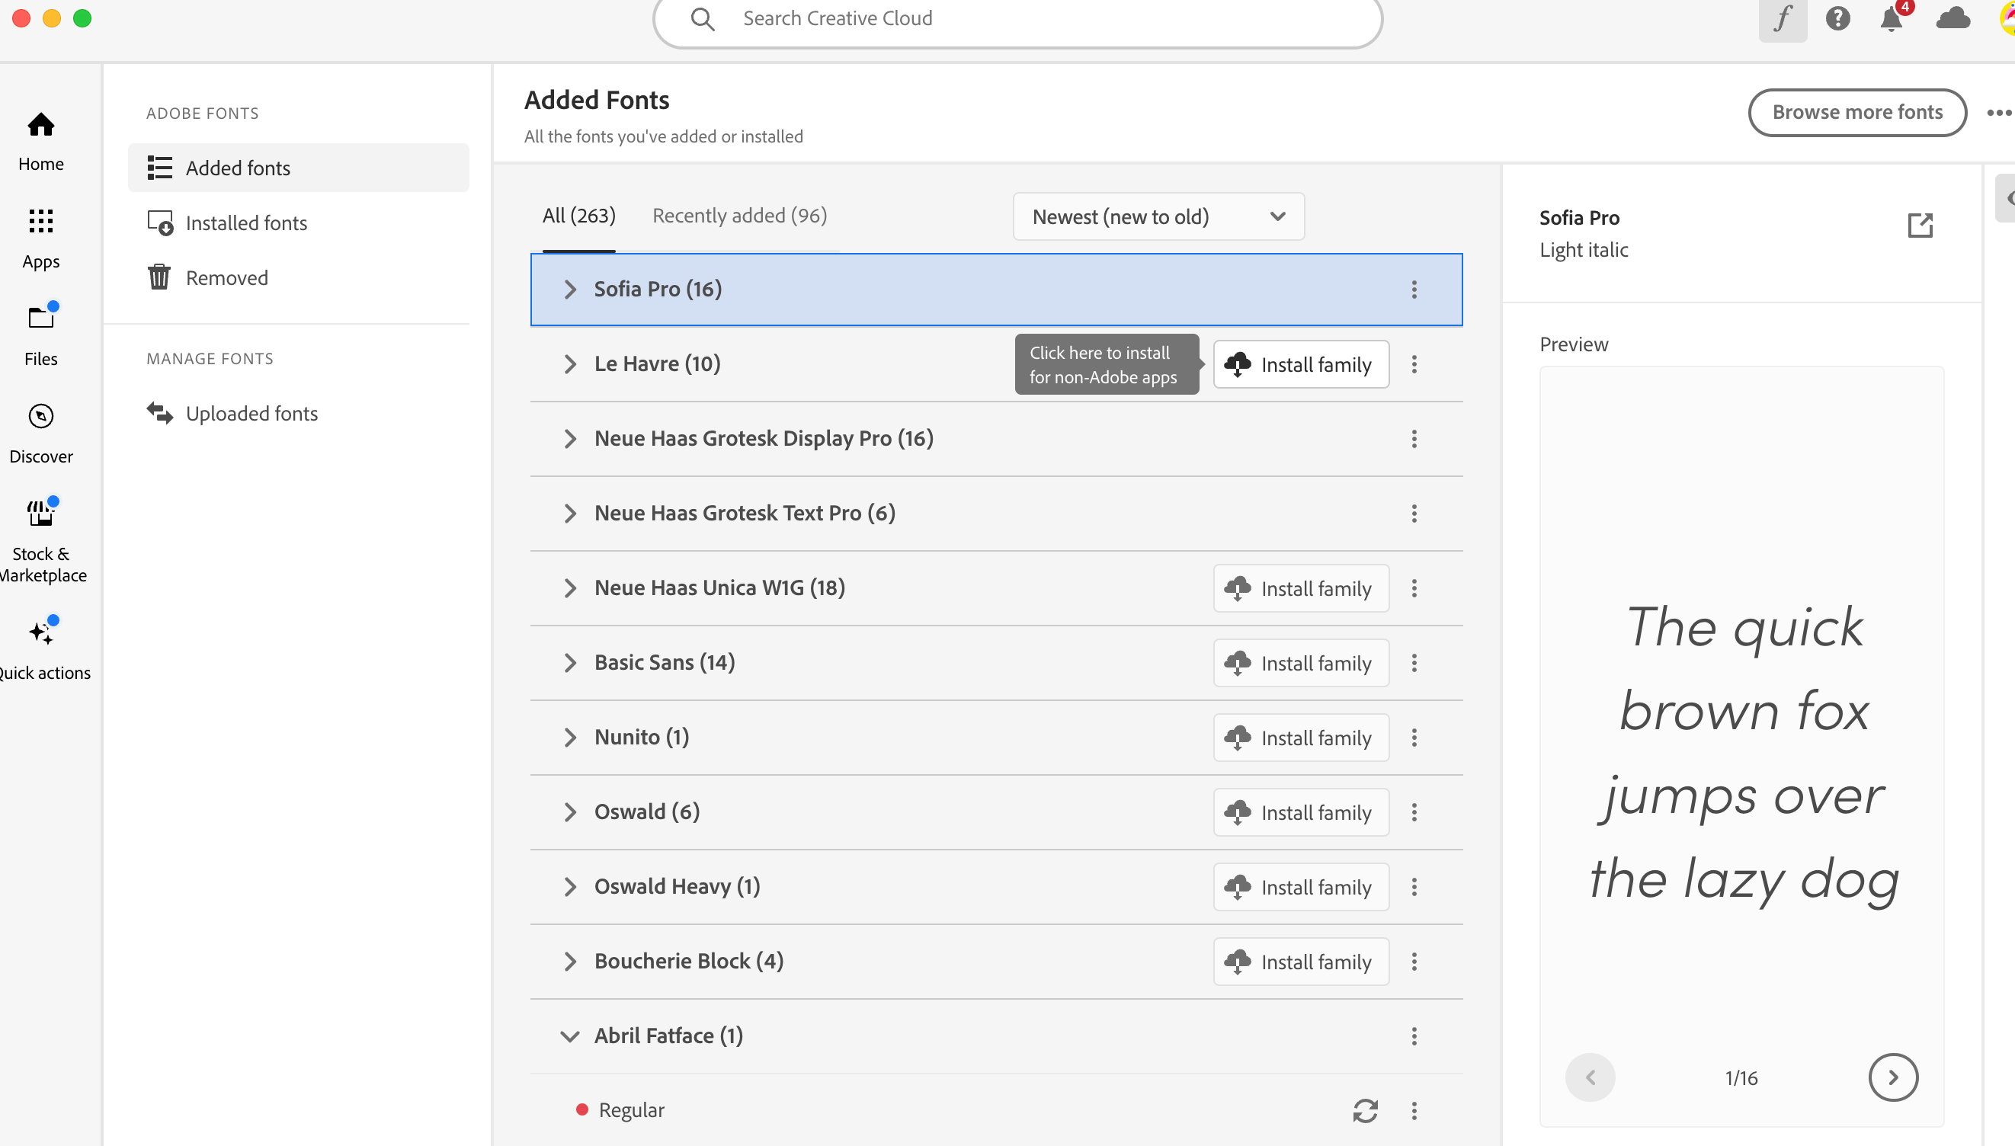Open the Discover compass section
Viewport: 2015px width, 1146px height.
(x=41, y=434)
